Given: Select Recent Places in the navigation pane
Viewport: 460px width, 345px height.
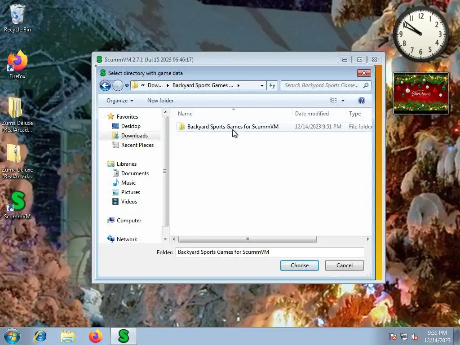Looking at the screenshot, I should (x=137, y=145).
